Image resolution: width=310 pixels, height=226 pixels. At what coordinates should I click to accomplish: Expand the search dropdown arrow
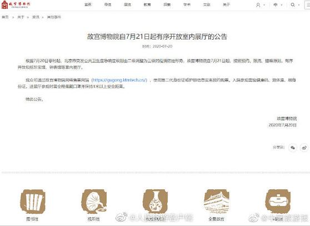(299, 5)
